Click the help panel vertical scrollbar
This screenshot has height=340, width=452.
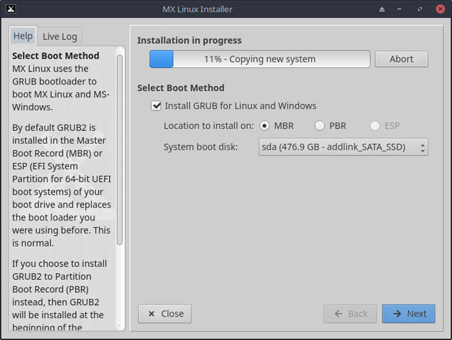point(120,150)
